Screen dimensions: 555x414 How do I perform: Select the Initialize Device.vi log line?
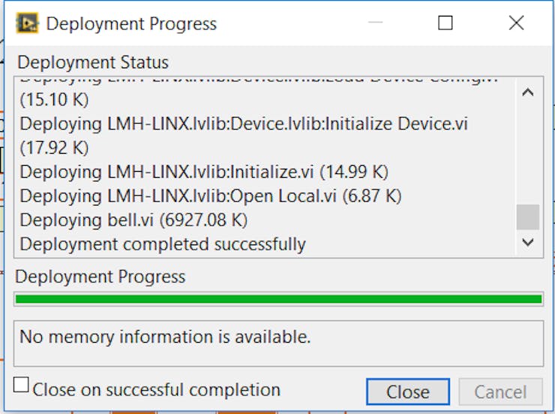coord(244,124)
